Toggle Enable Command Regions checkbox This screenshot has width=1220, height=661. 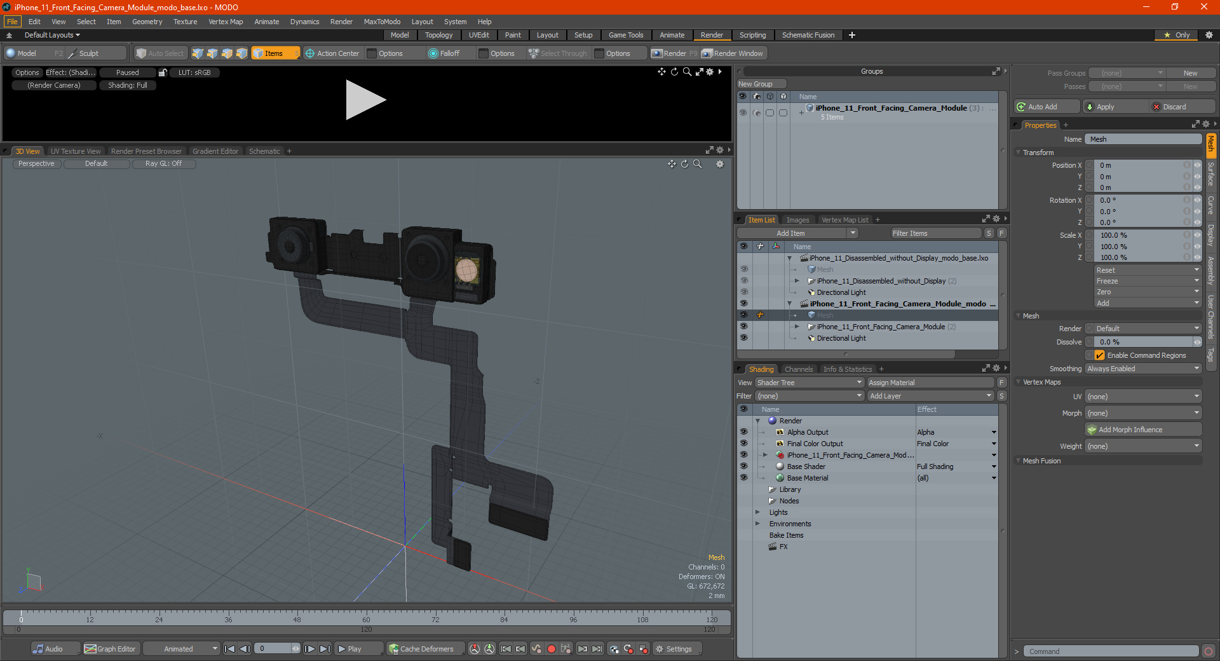click(x=1100, y=355)
